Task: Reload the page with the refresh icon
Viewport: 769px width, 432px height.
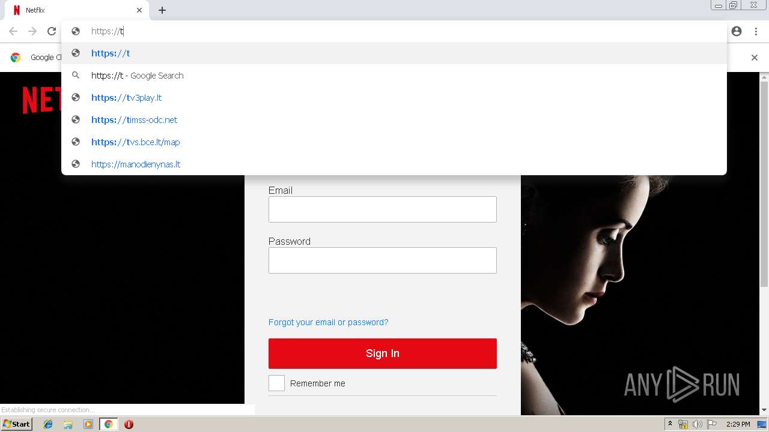Action: [52, 31]
